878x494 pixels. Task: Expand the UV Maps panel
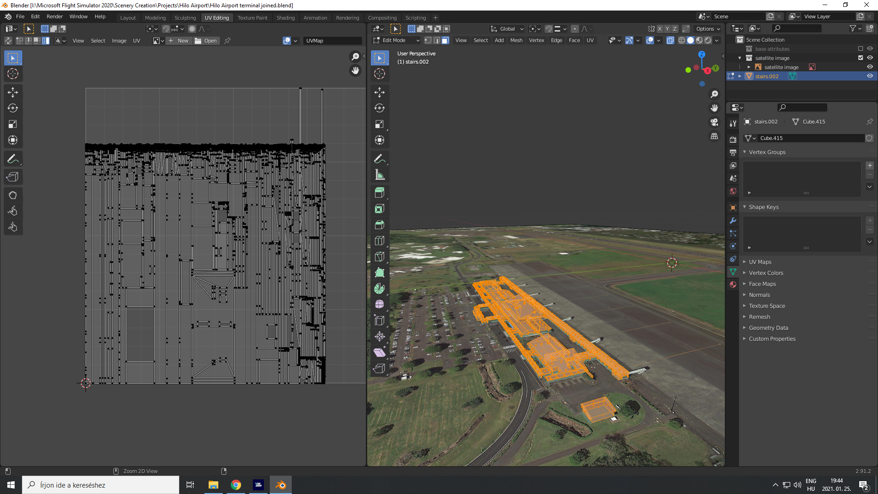tap(760, 262)
